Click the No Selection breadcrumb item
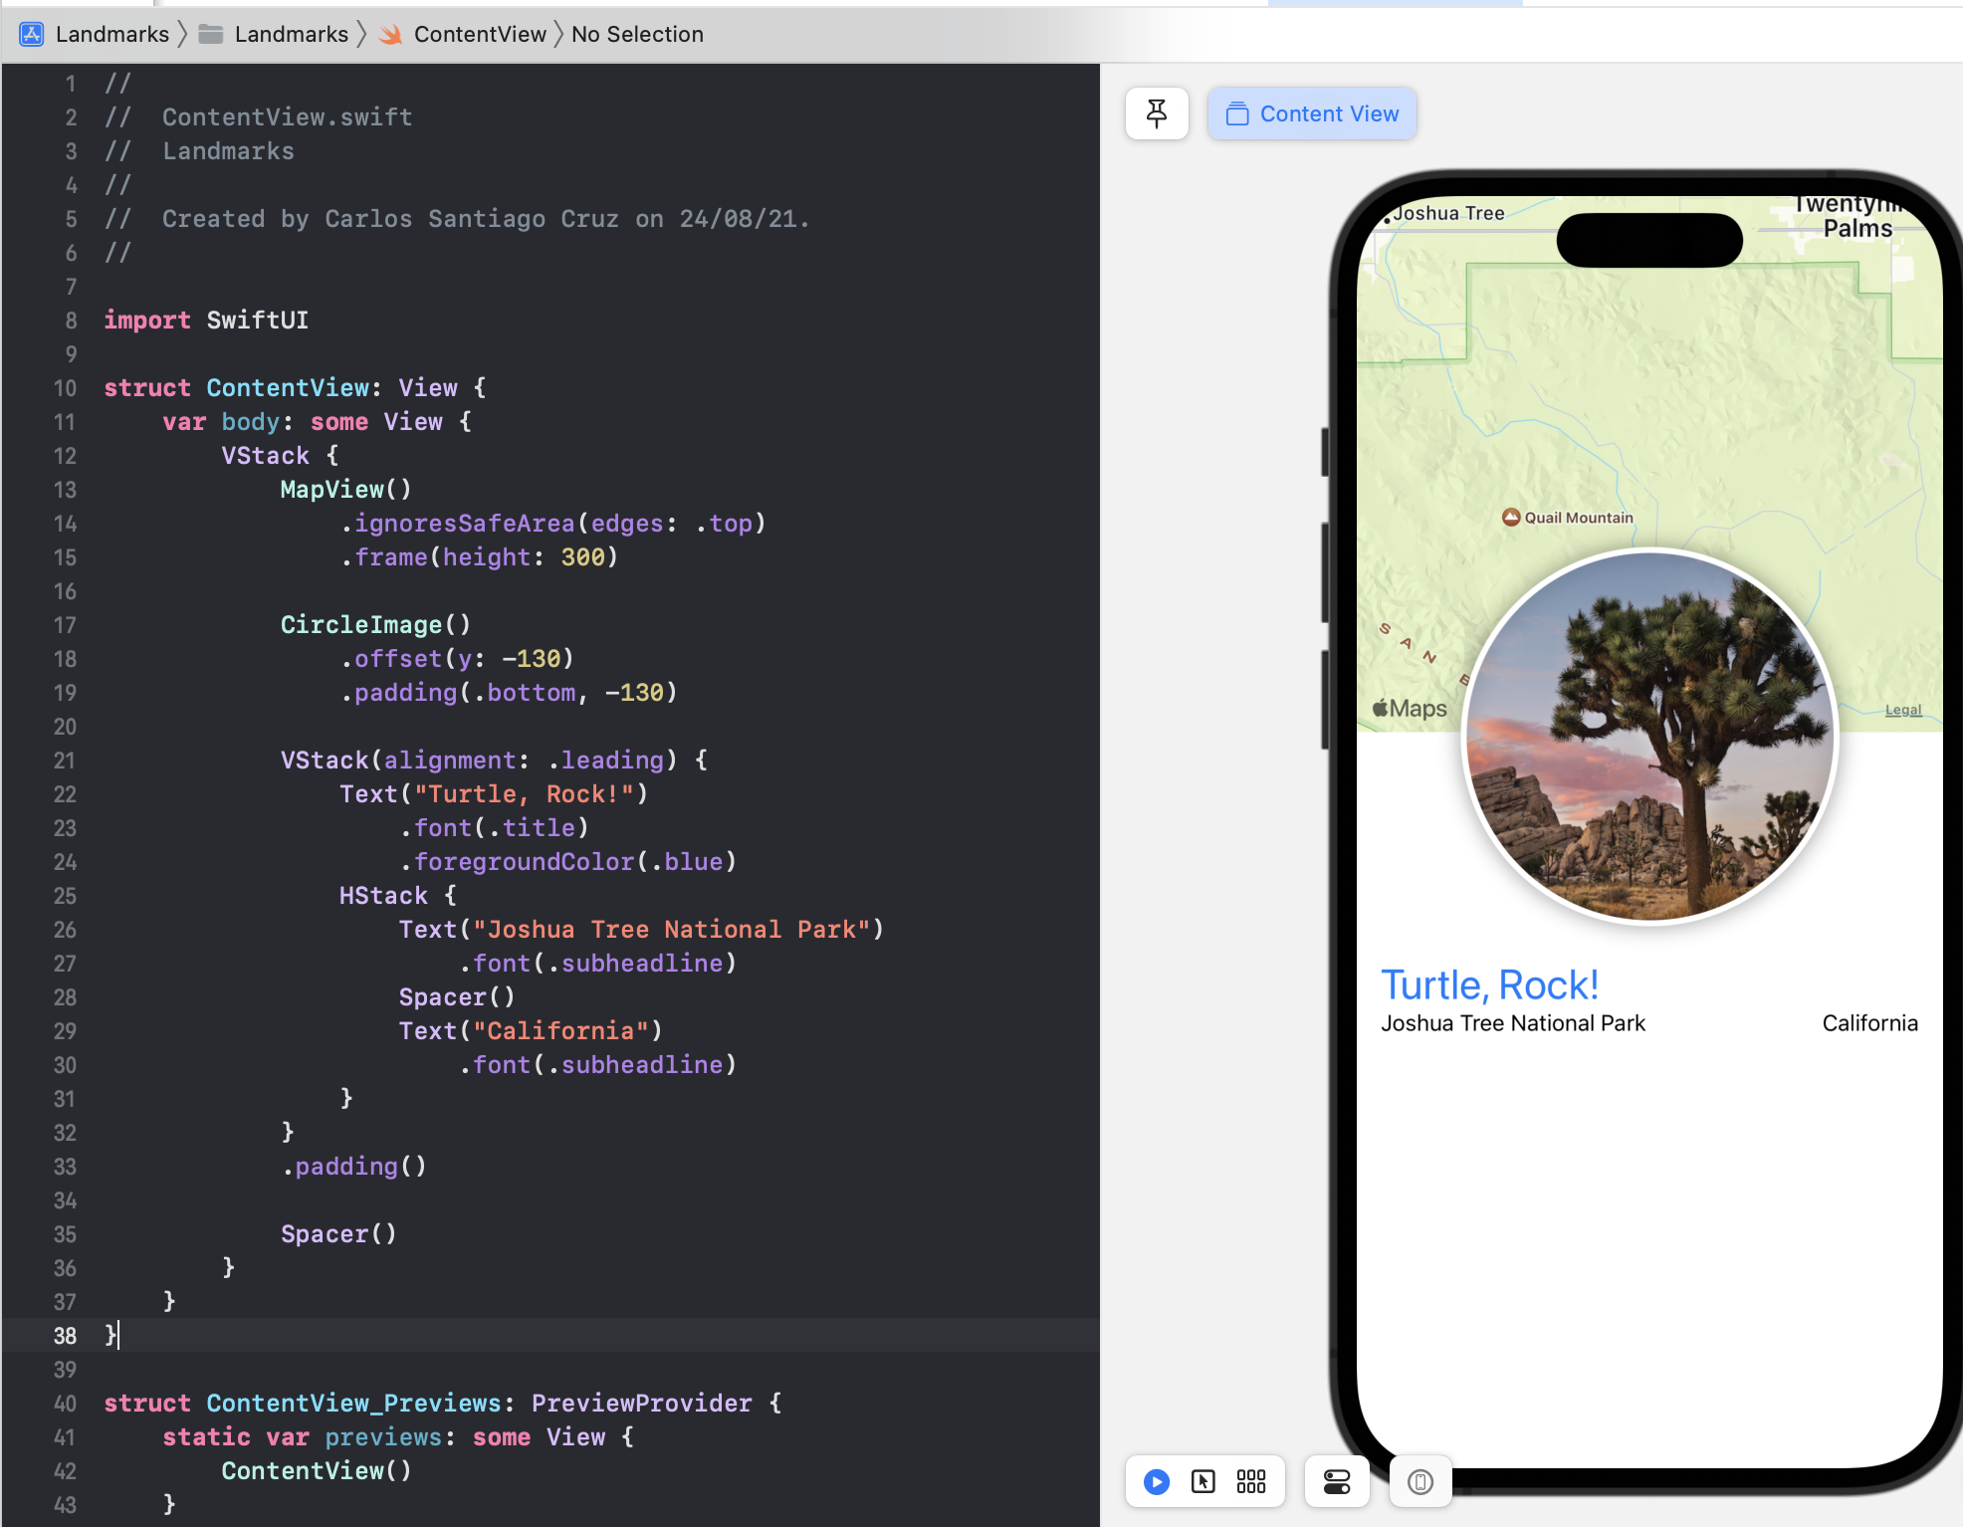This screenshot has width=1963, height=1527. (x=637, y=34)
